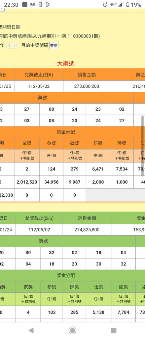Tap the Gmail notification icon in status bar
The height and width of the screenshot is (339, 145).
[33, 5]
